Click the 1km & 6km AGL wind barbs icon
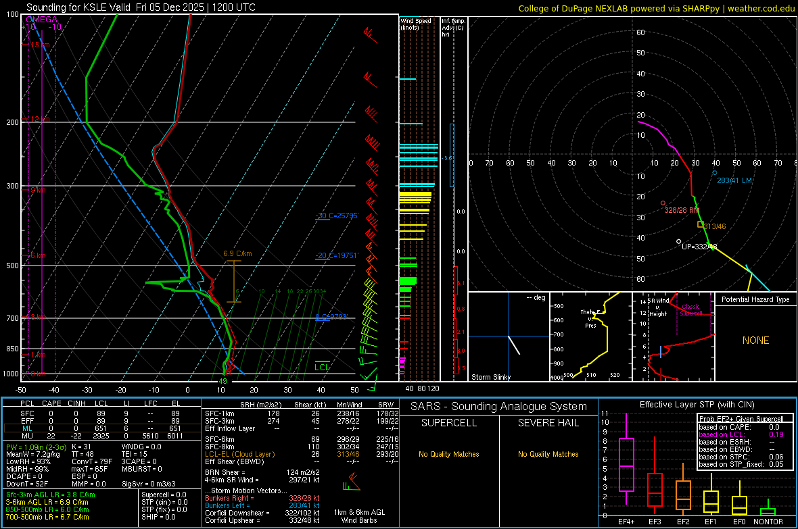The height and width of the screenshot is (529, 798). [x=352, y=482]
